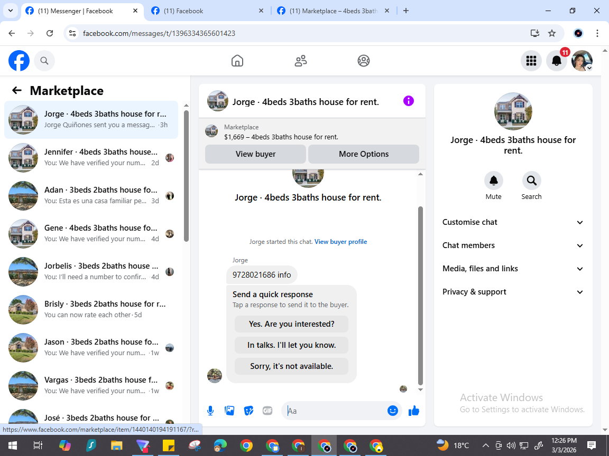609x456 pixels.
Task: Open the profile circle icon in top navigation
Action: [x=364, y=61]
